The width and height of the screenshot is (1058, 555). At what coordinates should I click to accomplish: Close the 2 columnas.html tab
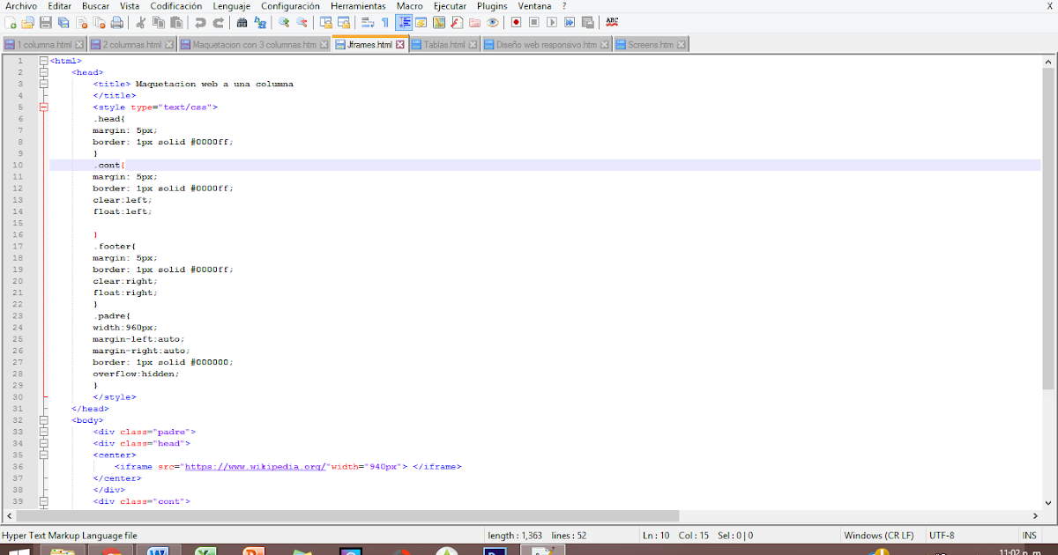(169, 43)
